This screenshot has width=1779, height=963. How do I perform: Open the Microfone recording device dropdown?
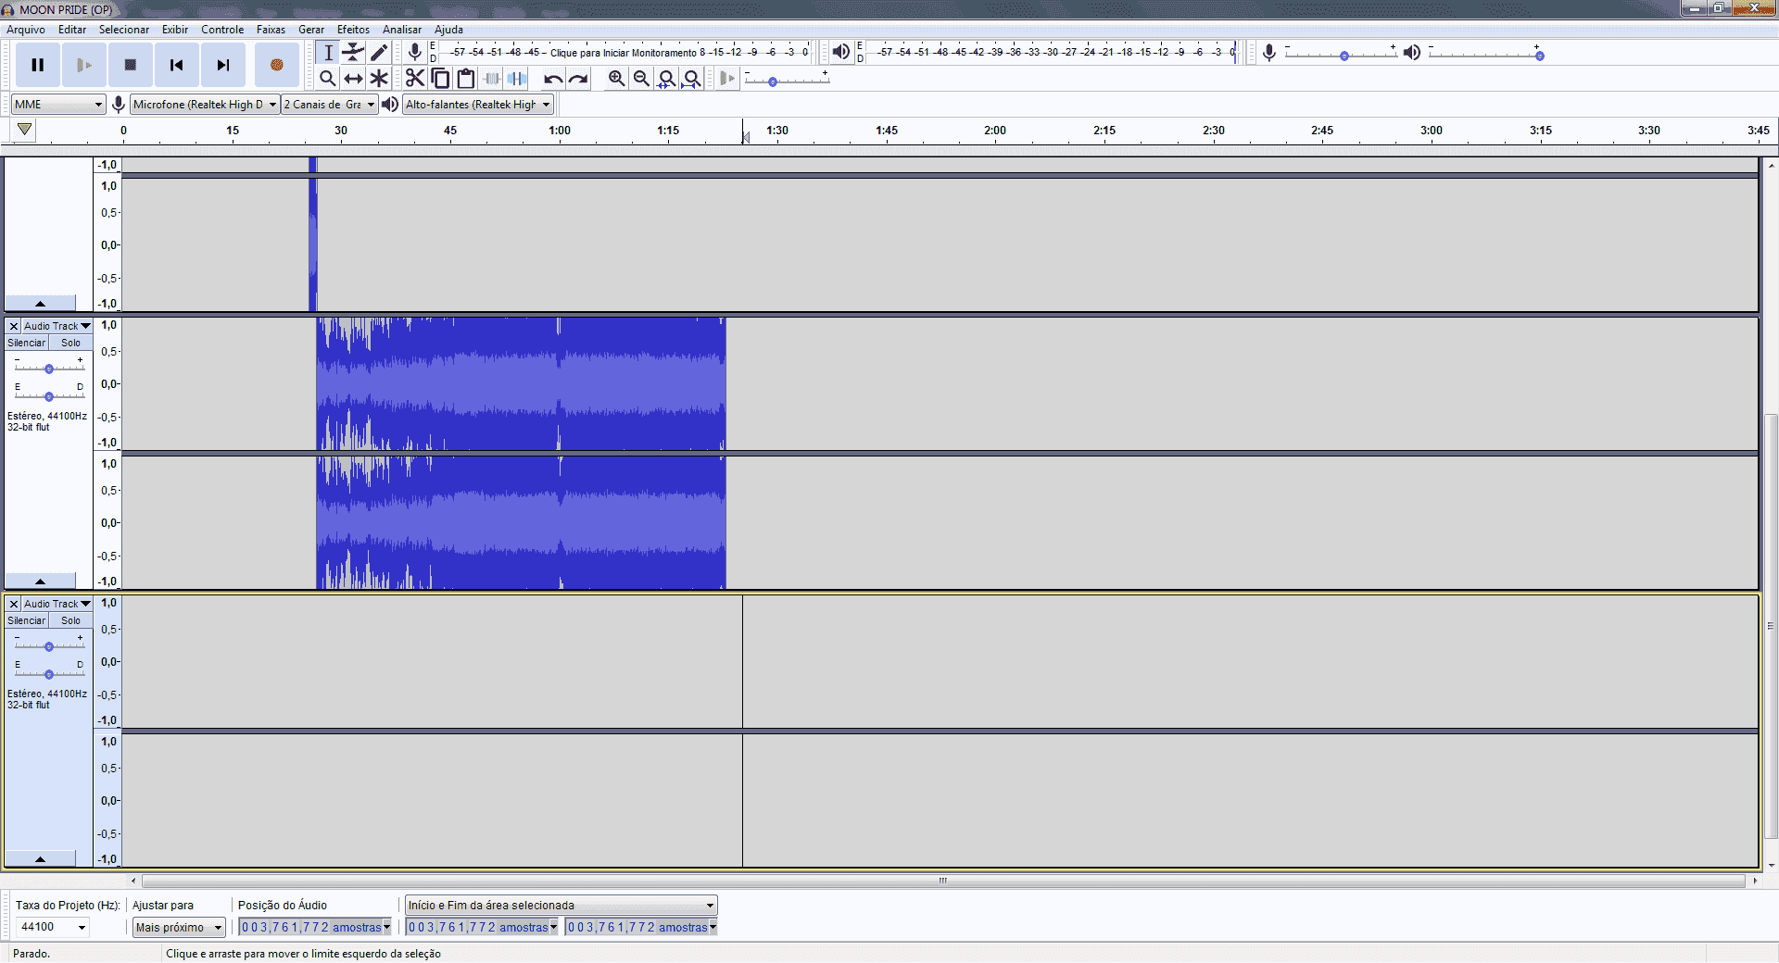pos(205,105)
